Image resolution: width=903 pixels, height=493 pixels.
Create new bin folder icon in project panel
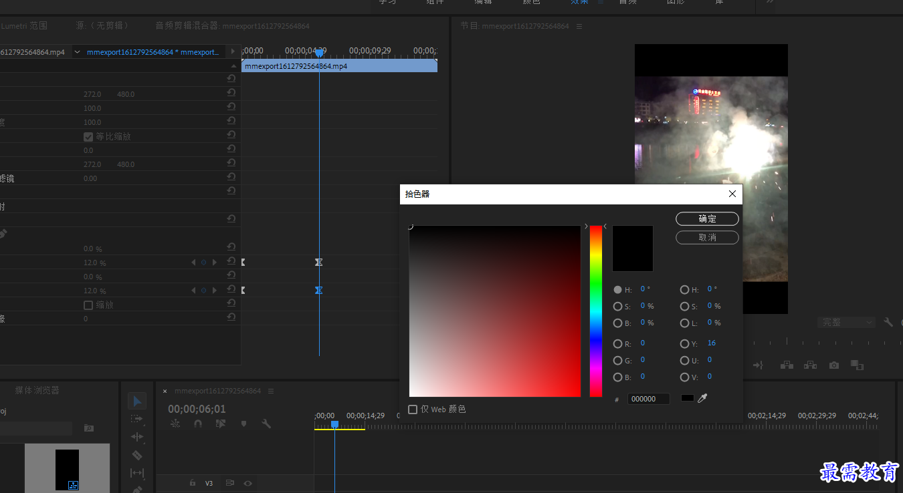point(89,428)
